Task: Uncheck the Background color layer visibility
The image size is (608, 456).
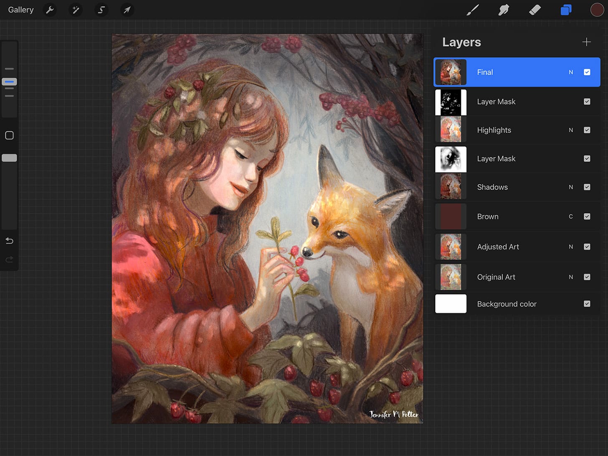Action: 587,304
